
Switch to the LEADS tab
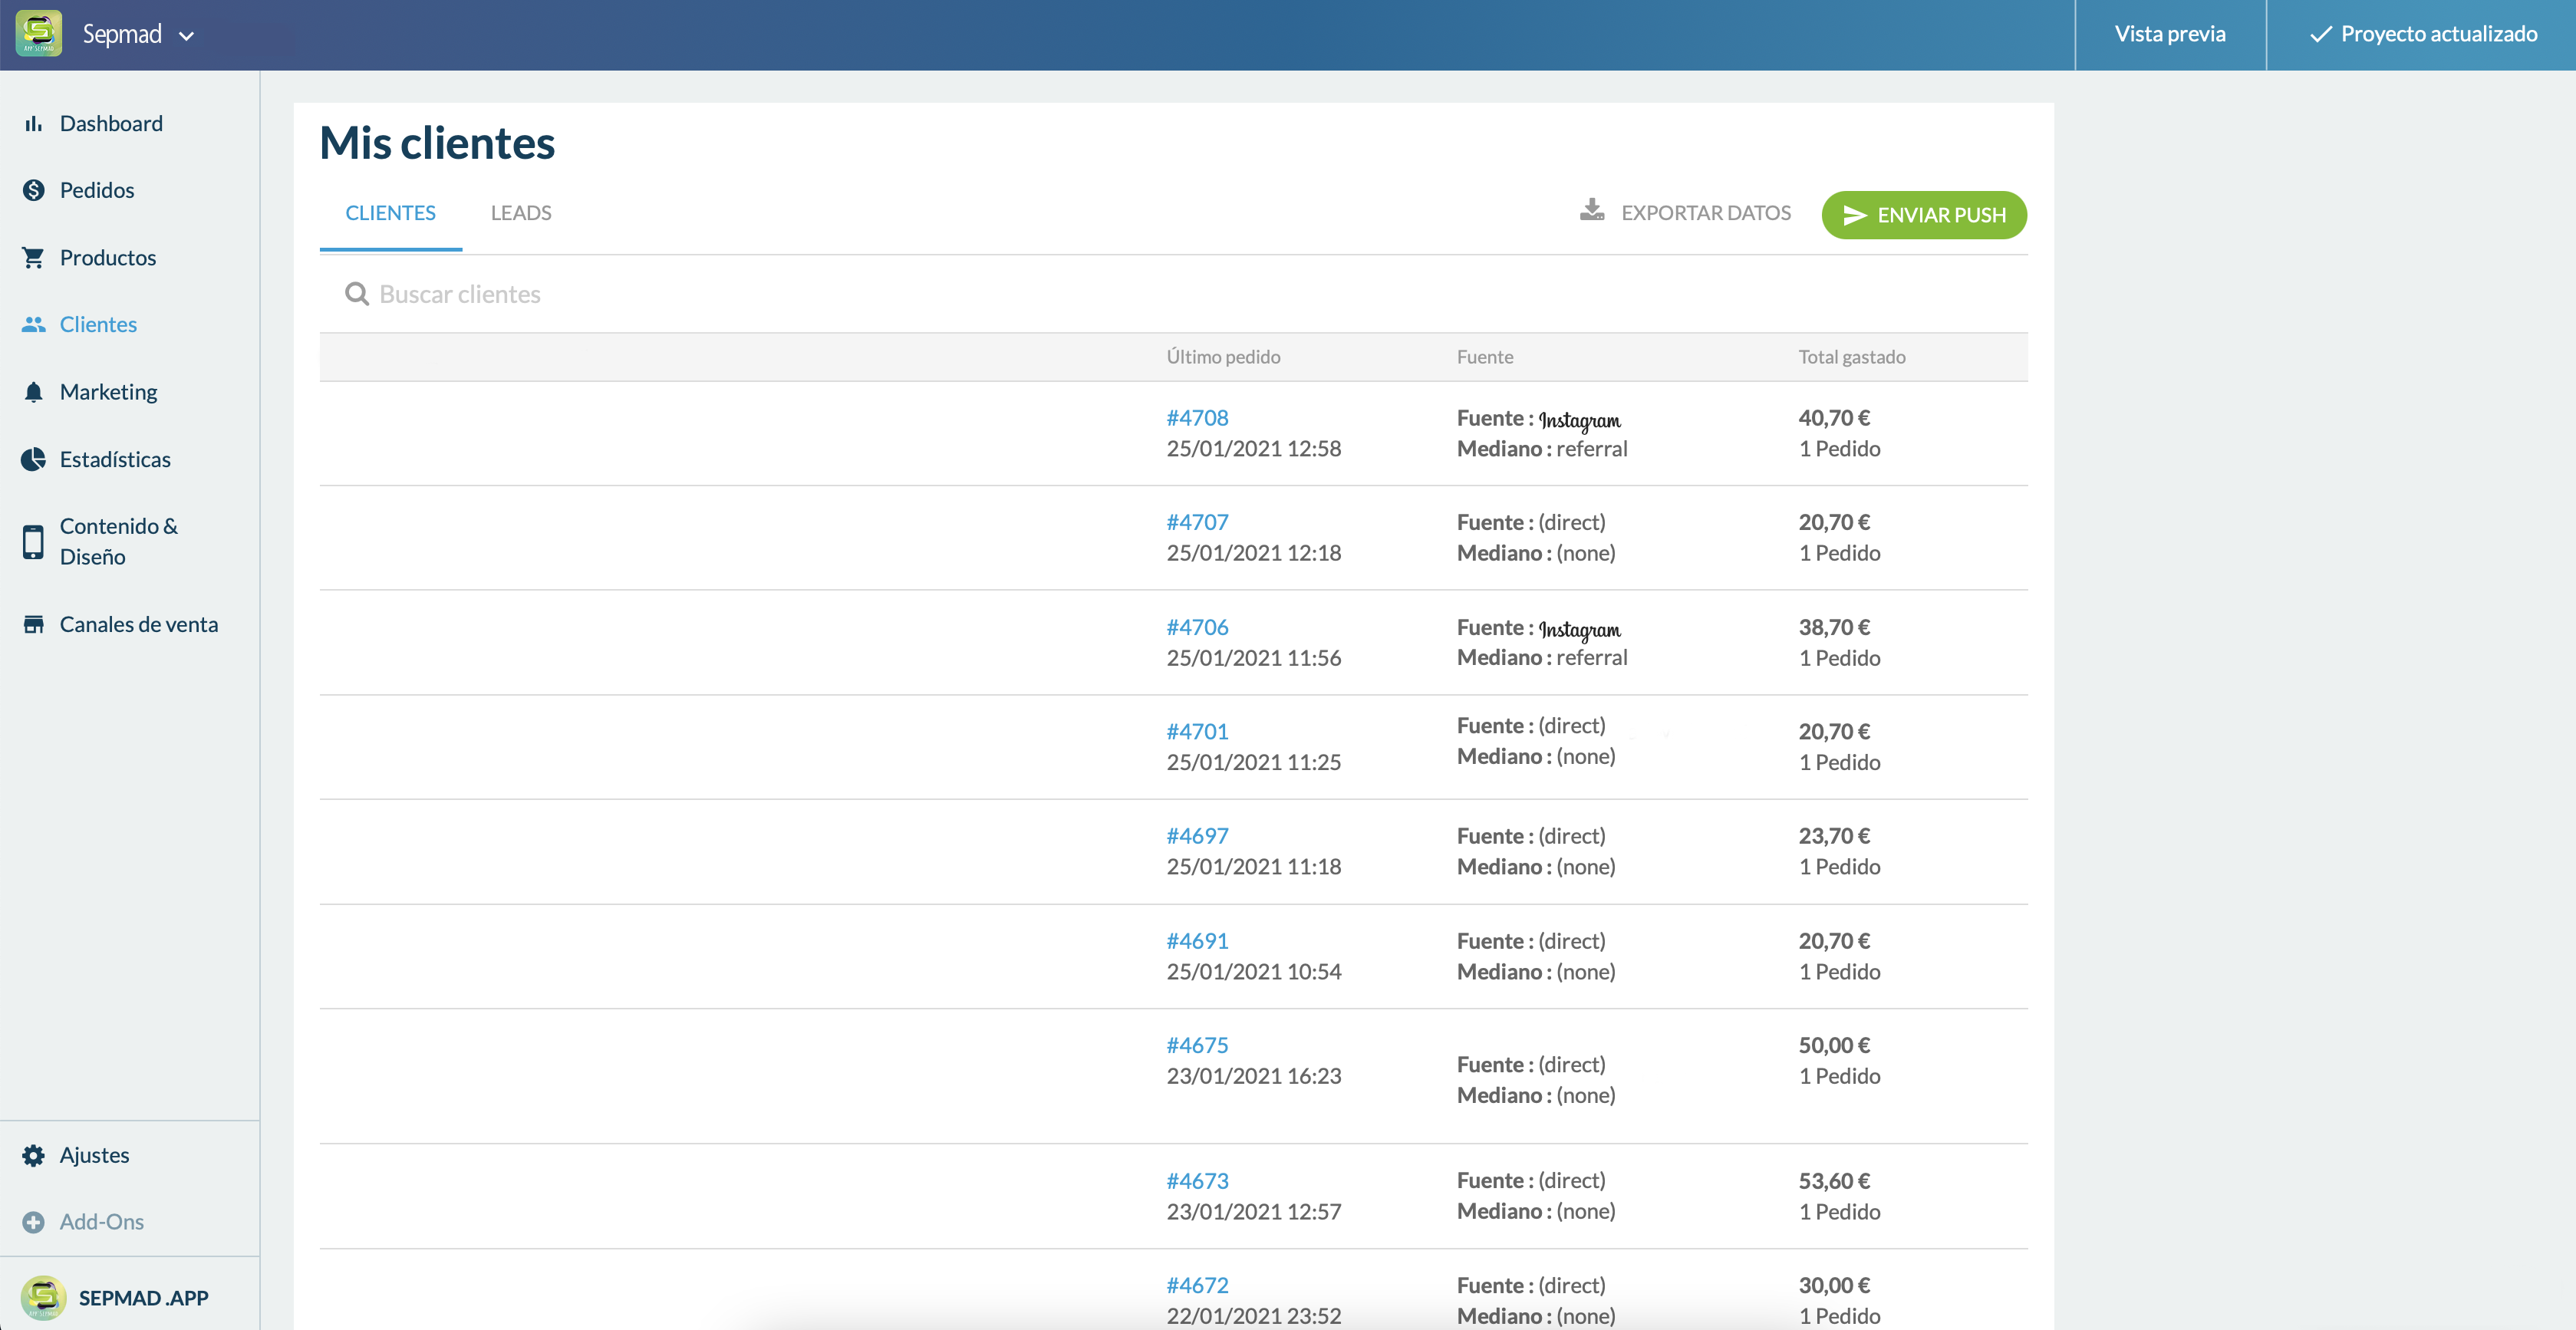[520, 213]
